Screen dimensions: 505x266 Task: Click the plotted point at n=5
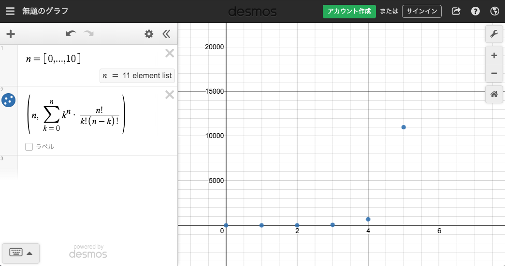404,127
